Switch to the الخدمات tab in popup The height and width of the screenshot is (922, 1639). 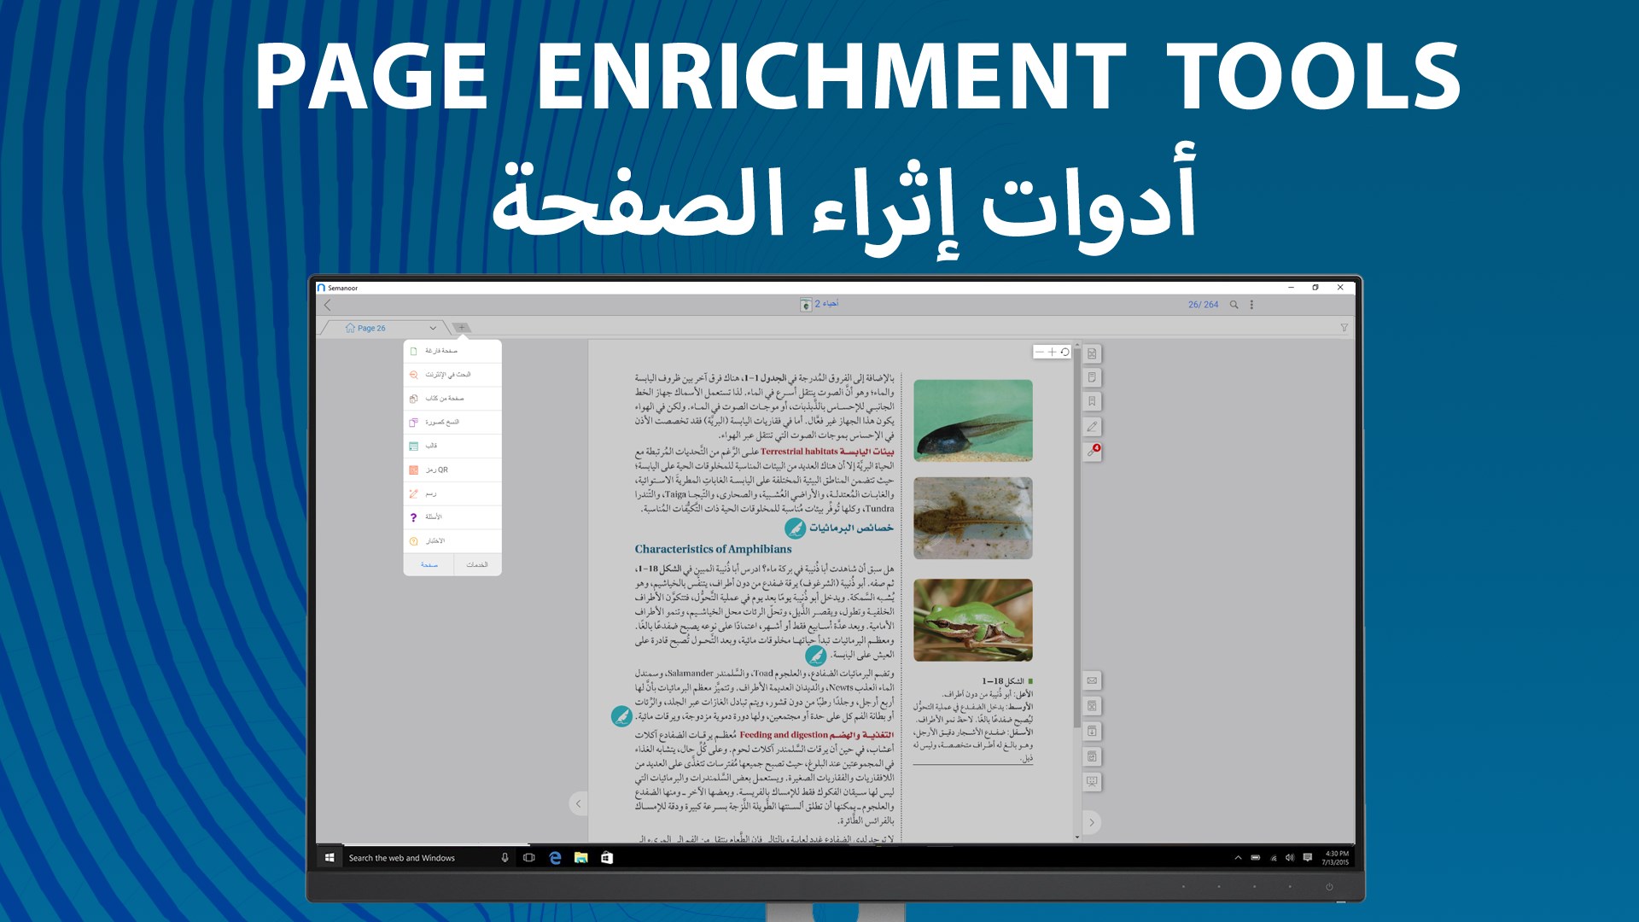[477, 564]
